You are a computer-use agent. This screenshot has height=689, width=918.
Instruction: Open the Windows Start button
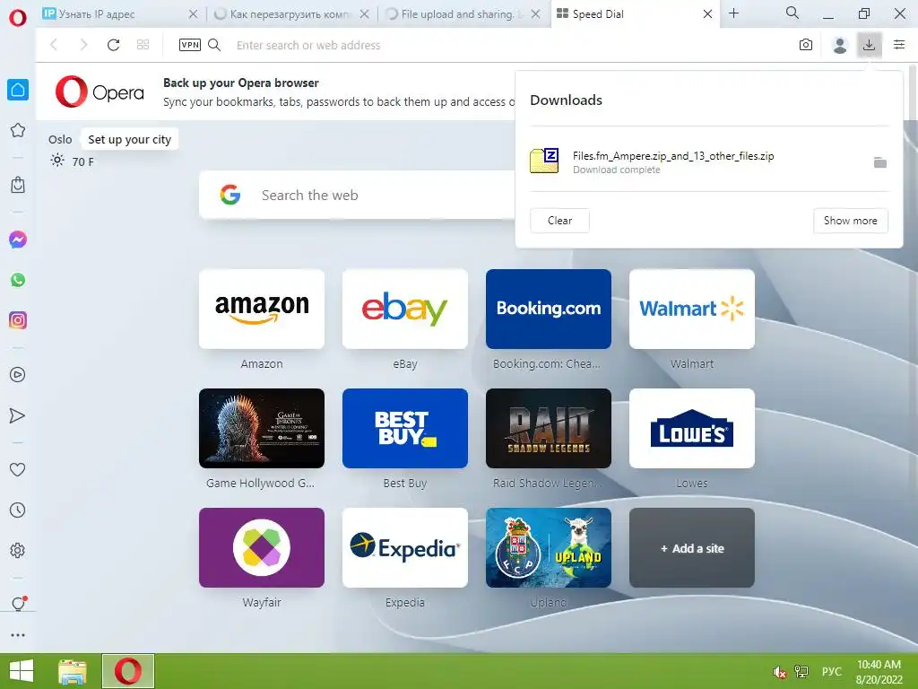tap(22, 671)
